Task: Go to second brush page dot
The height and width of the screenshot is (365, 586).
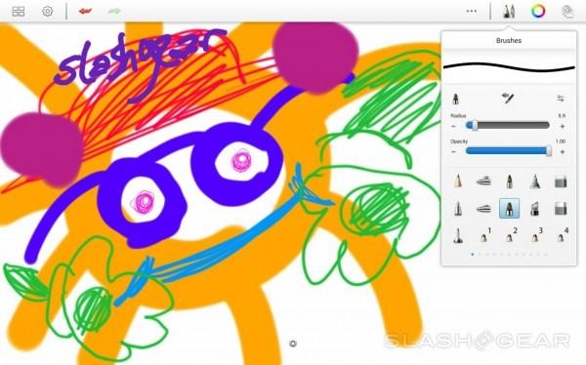Action: point(480,255)
